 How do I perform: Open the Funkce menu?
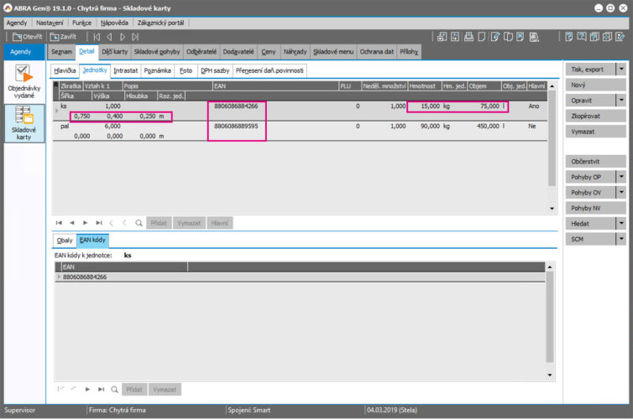pos(82,23)
